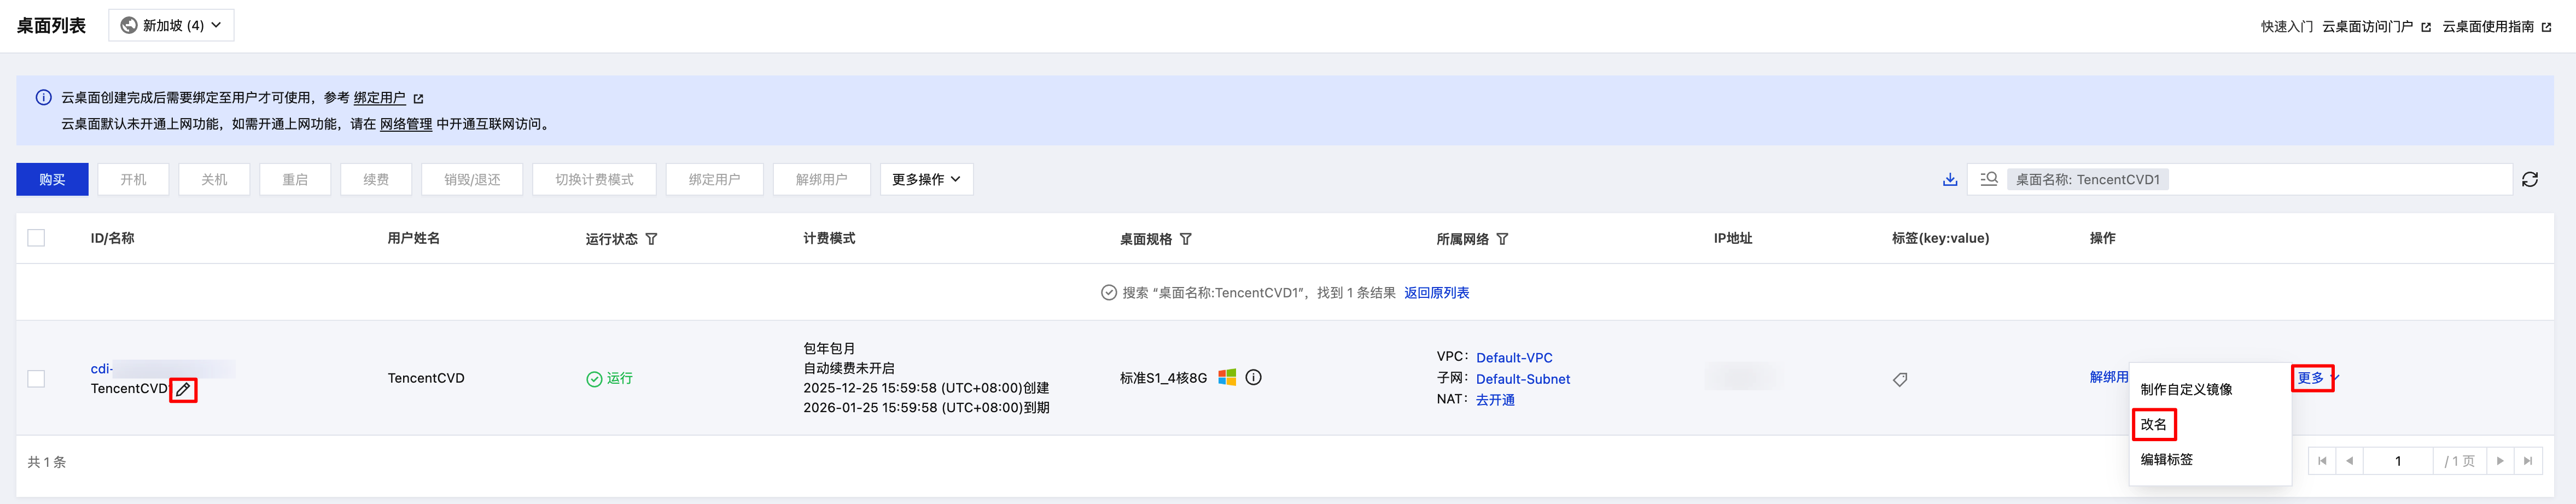This screenshot has width=2576, height=504.
Task: Open the 新加坡 (4) region dropdown
Action: click(171, 25)
